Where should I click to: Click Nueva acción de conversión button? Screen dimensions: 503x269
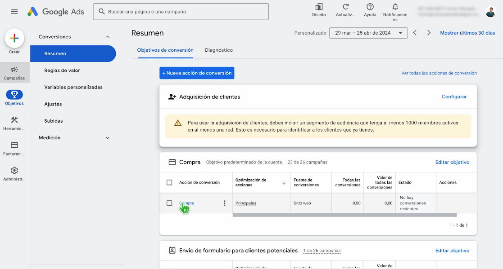197,73
